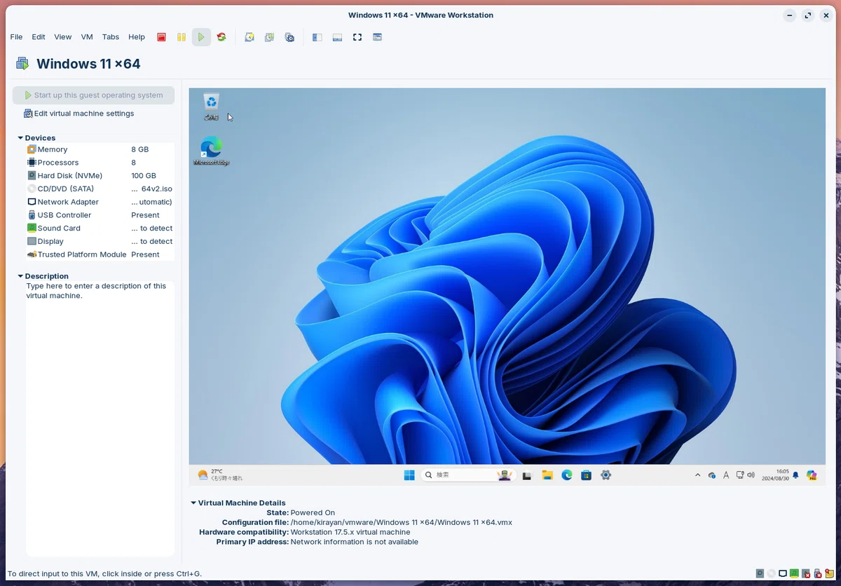Select the USB Controller device row
This screenshot has height=586, width=841.
(100, 215)
